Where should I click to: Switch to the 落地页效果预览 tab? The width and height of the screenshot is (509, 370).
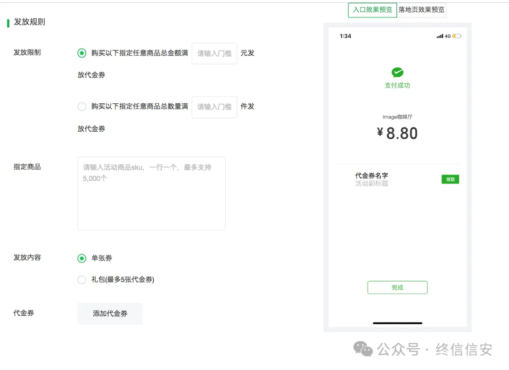click(x=421, y=10)
